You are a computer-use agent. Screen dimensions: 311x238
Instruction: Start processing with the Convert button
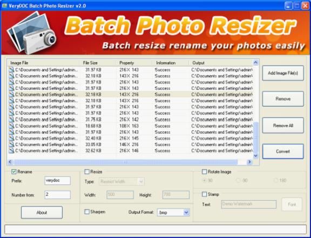point(283,151)
